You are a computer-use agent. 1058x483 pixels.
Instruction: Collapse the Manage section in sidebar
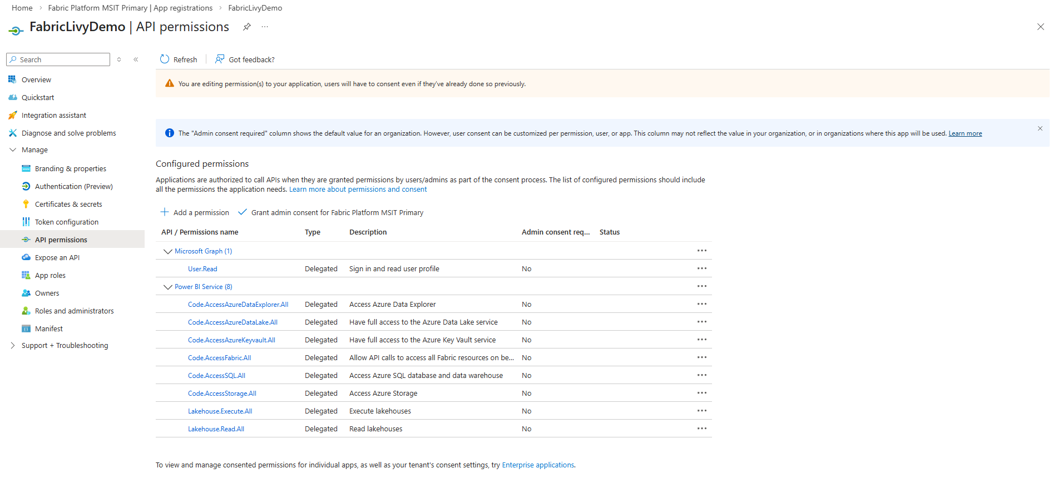pyautogui.click(x=13, y=150)
